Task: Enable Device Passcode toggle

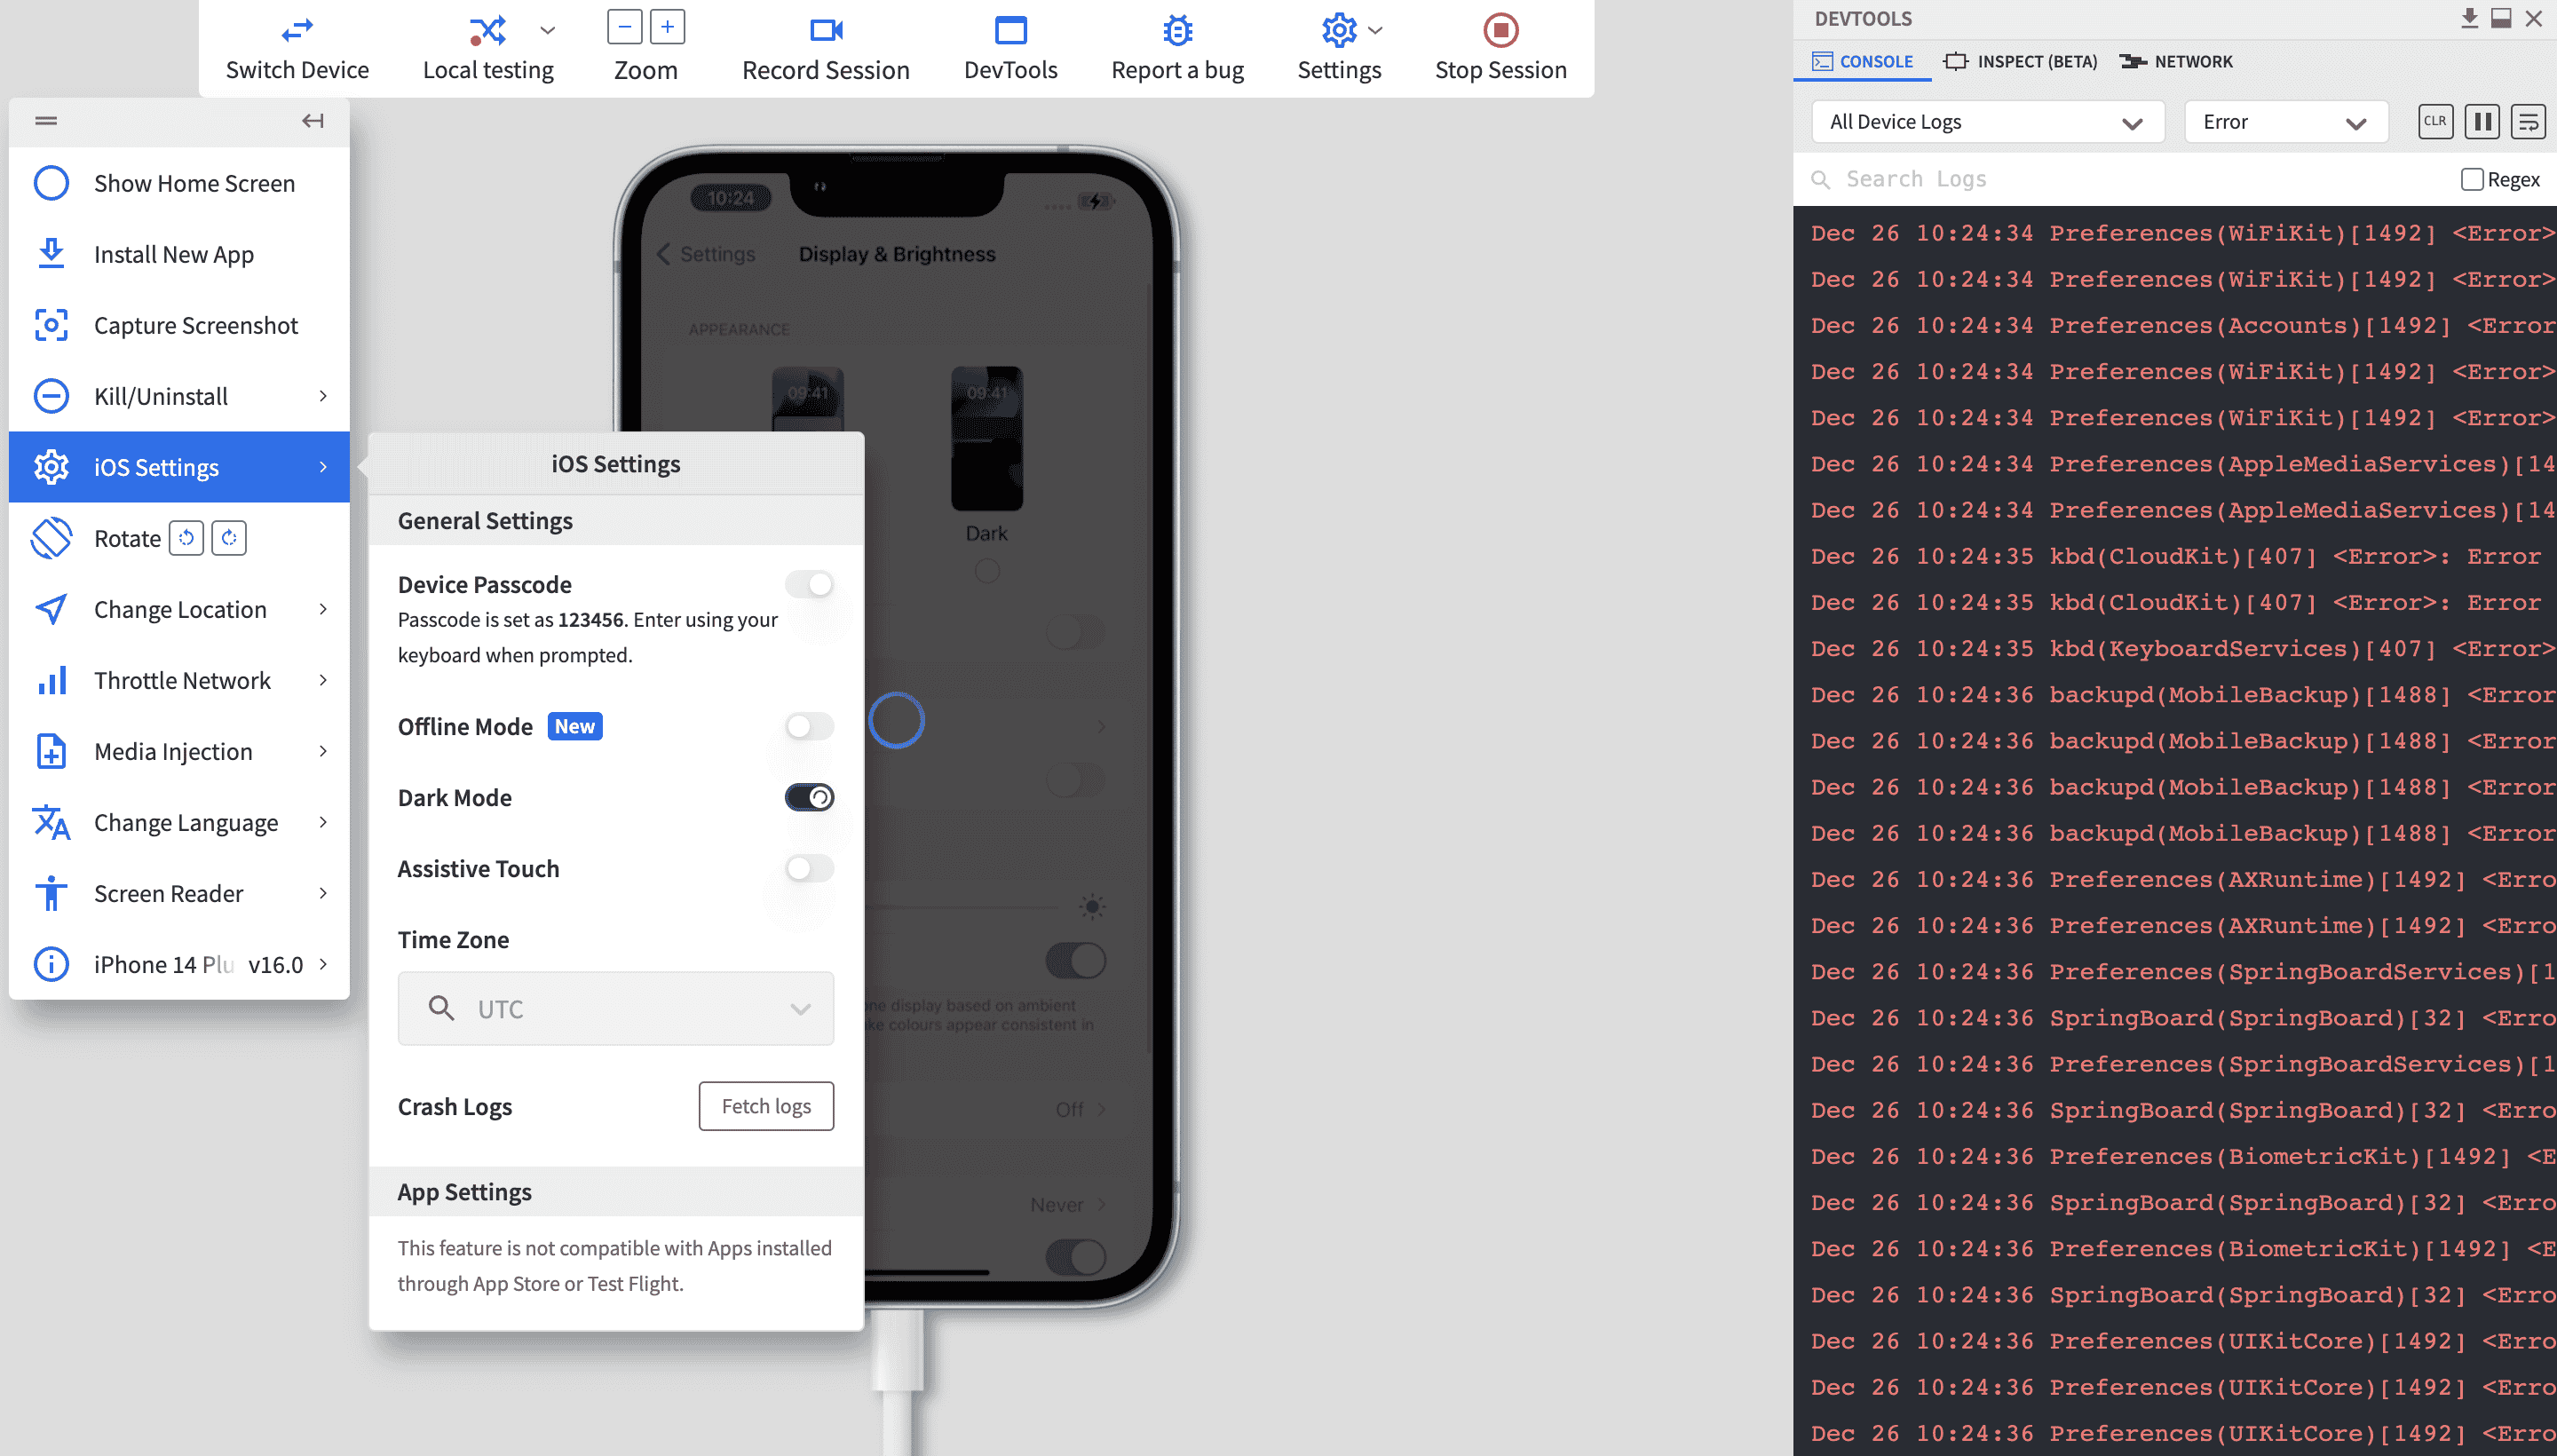Action: pos(808,585)
